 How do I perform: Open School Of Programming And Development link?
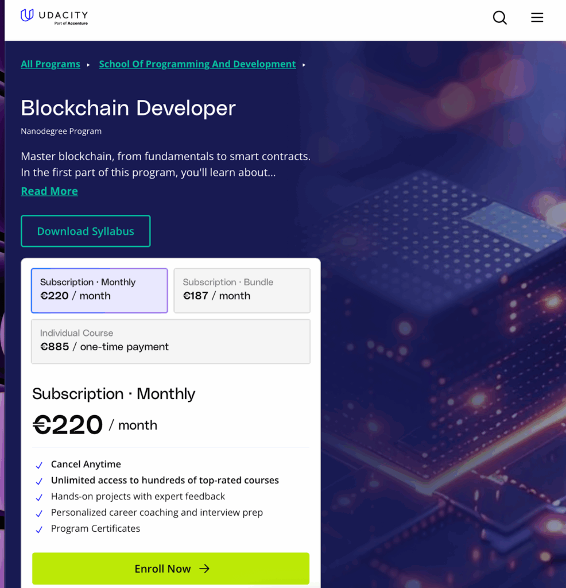point(197,64)
